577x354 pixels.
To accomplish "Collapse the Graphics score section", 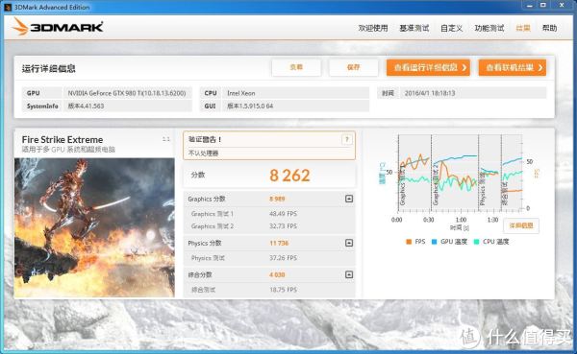I will point(349,199).
